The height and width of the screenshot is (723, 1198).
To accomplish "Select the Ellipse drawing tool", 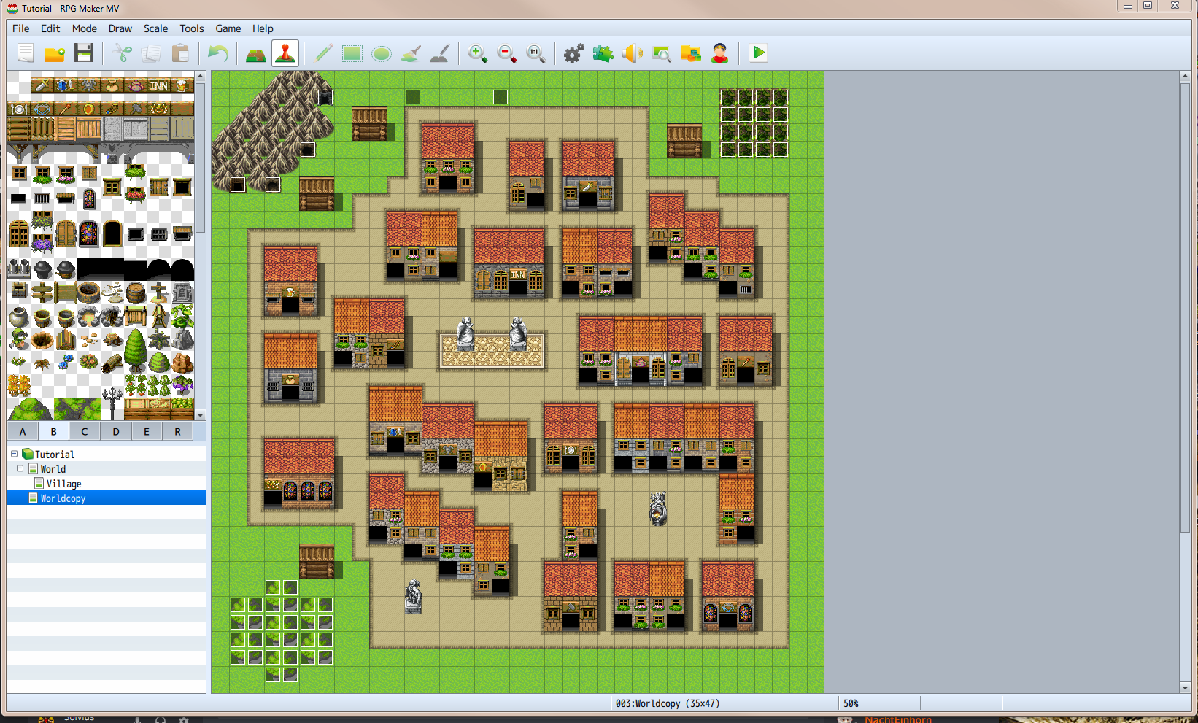I will point(382,53).
